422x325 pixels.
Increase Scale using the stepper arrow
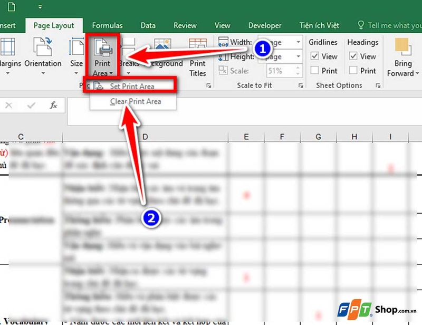(x=297, y=68)
